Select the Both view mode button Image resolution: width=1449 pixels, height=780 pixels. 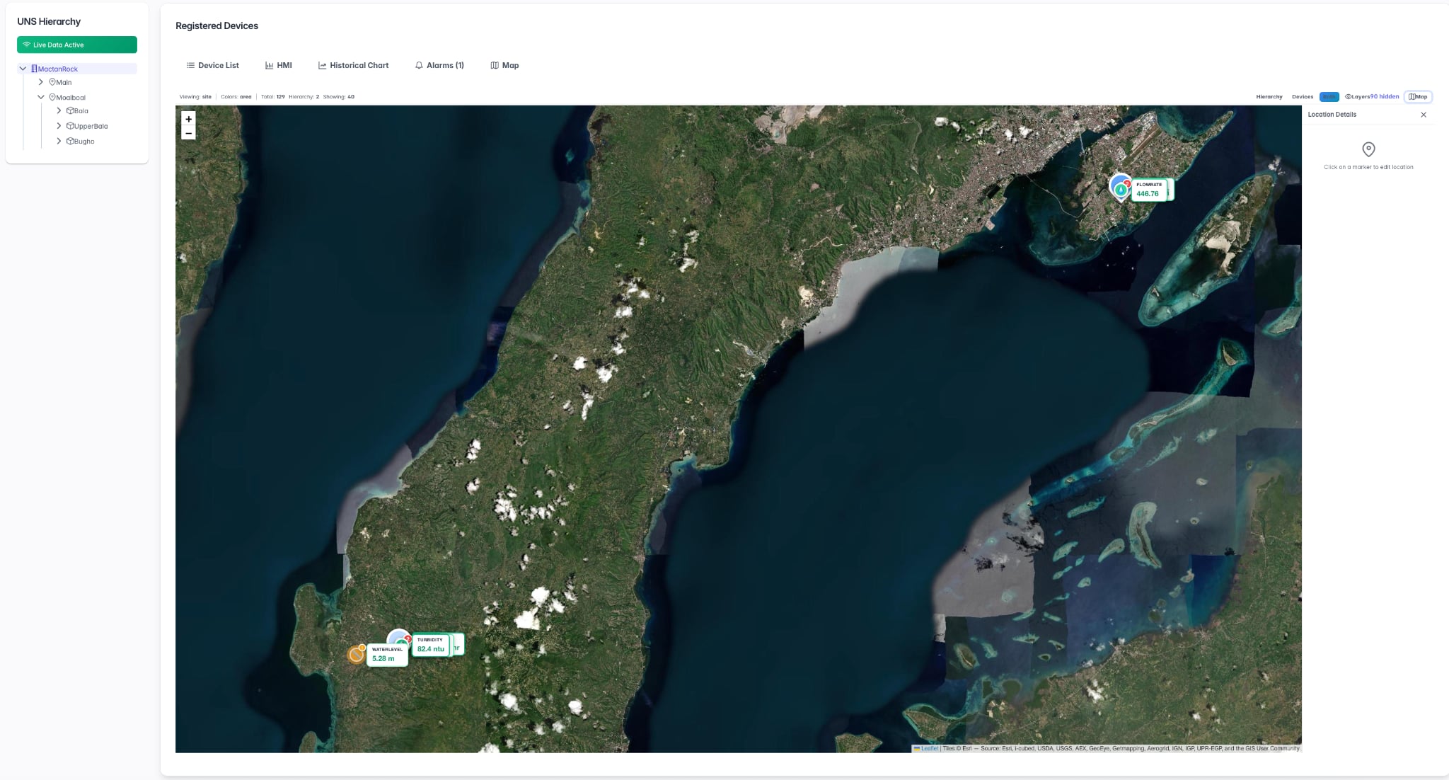click(x=1329, y=97)
